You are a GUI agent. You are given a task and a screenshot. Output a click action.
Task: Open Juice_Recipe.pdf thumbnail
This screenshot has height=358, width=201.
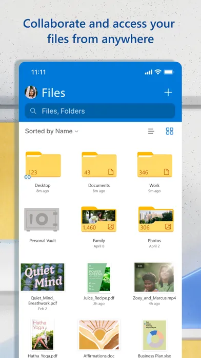point(99,278)
